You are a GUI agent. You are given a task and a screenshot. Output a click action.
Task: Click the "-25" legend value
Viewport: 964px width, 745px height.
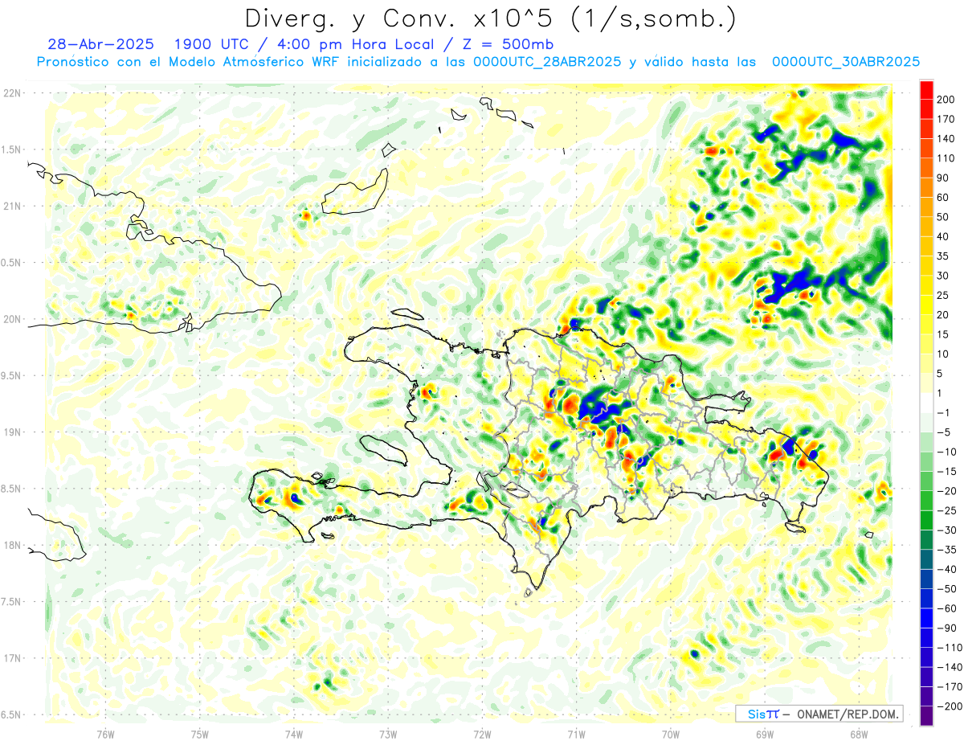(x=946, y=510)
